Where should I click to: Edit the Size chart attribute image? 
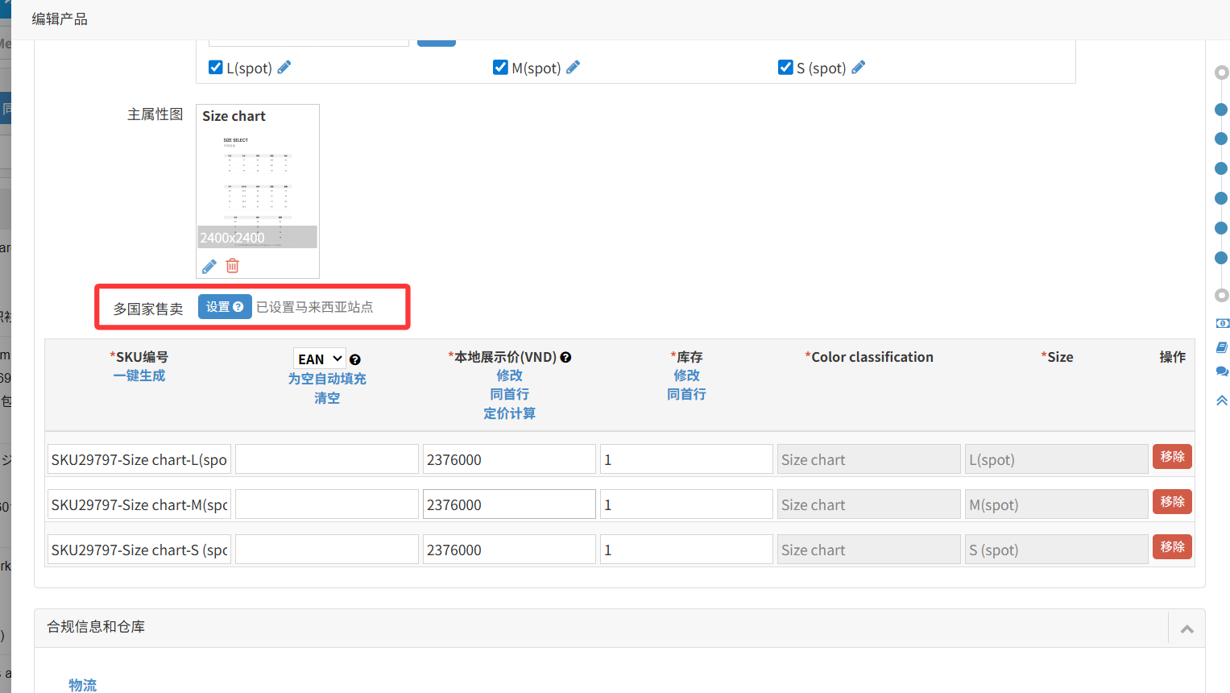click(x=209, y=266)
